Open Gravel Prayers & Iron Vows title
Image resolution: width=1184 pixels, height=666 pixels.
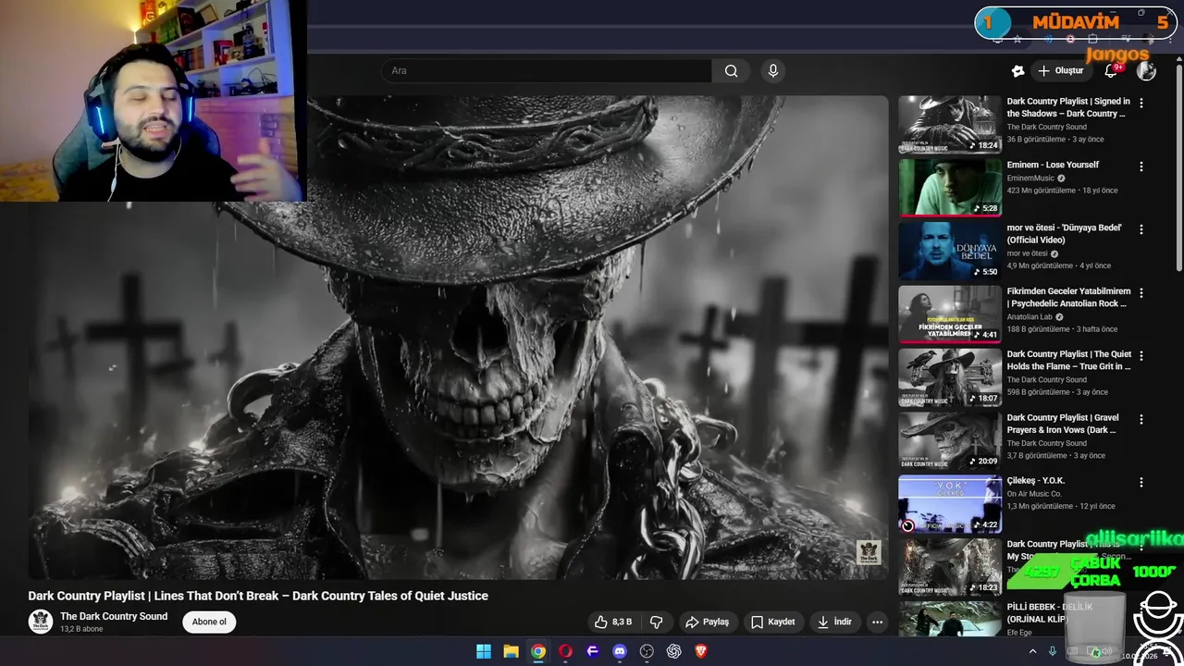pos(1063,424)
